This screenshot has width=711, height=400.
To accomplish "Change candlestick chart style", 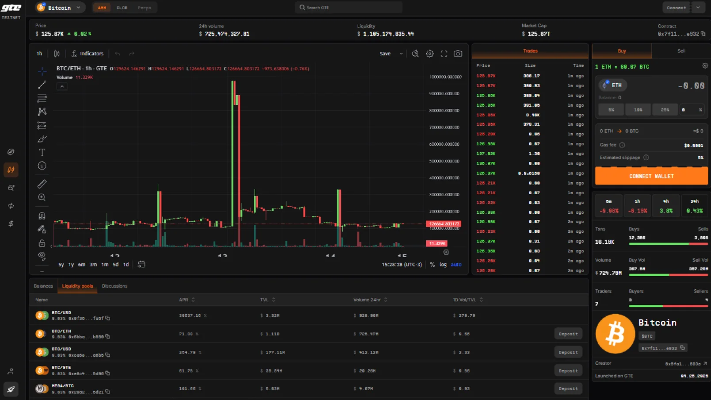I will pyautogui.click(x=57, y=54).
